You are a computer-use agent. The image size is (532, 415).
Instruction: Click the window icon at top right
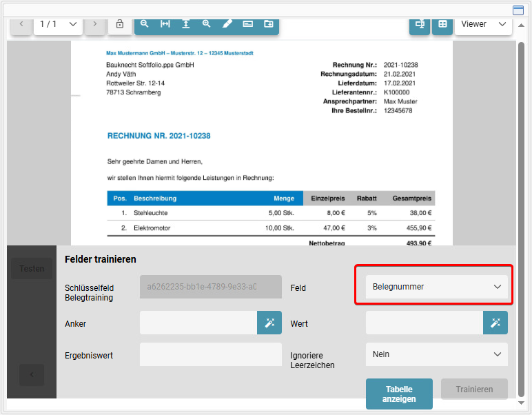pyautogui.click(x=518, y=10)
